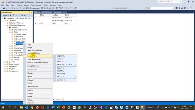Click the move to last record navigation icon
The image size is (195, 110).
click(x=56, y=99)
